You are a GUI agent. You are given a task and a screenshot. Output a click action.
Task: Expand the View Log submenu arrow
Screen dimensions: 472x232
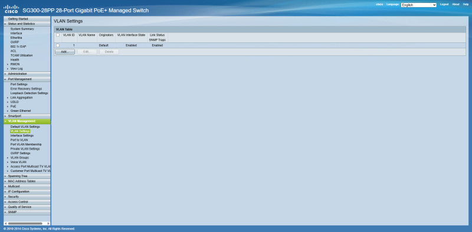click(8, 69)
